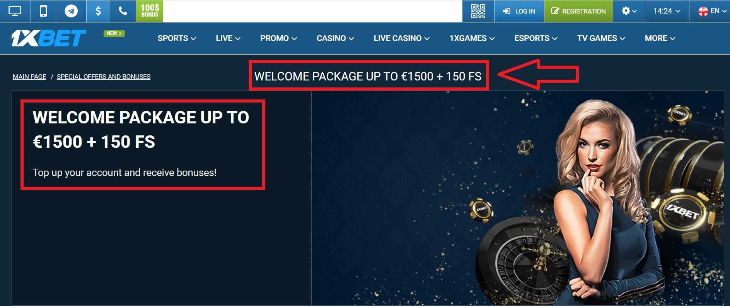Image resolution: width=730 pixels, height=306 pixels.
Task: Open the Sports menu
Action: (x=177, y=38)
